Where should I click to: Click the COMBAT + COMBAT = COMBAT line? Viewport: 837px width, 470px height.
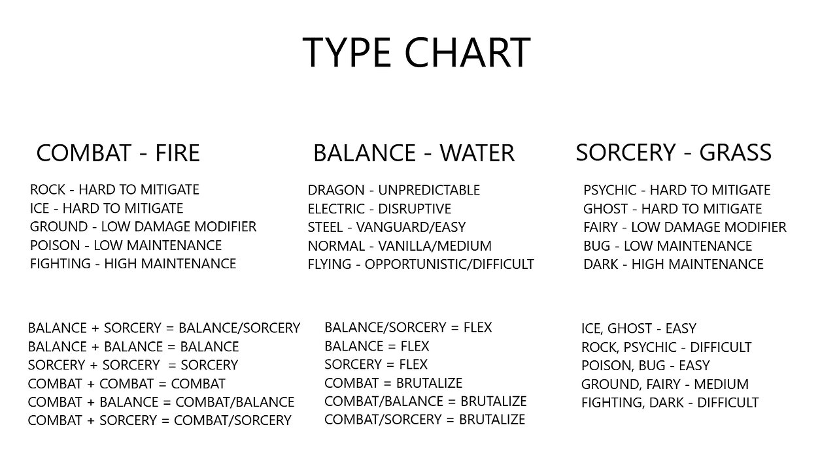(126, 384)
